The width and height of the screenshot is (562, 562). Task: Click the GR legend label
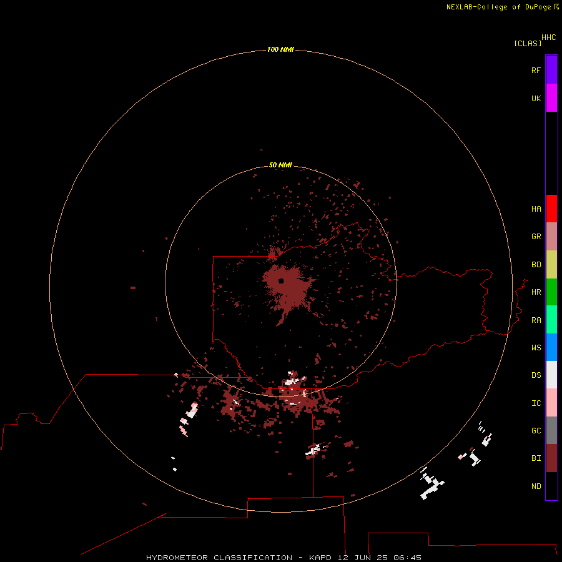coord(536,237)
